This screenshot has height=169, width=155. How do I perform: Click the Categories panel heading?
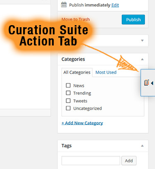pos(73,59)
